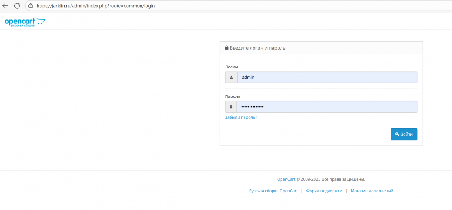
Task: Open the Магазин дополнений footer link
Action: point(372,191)
